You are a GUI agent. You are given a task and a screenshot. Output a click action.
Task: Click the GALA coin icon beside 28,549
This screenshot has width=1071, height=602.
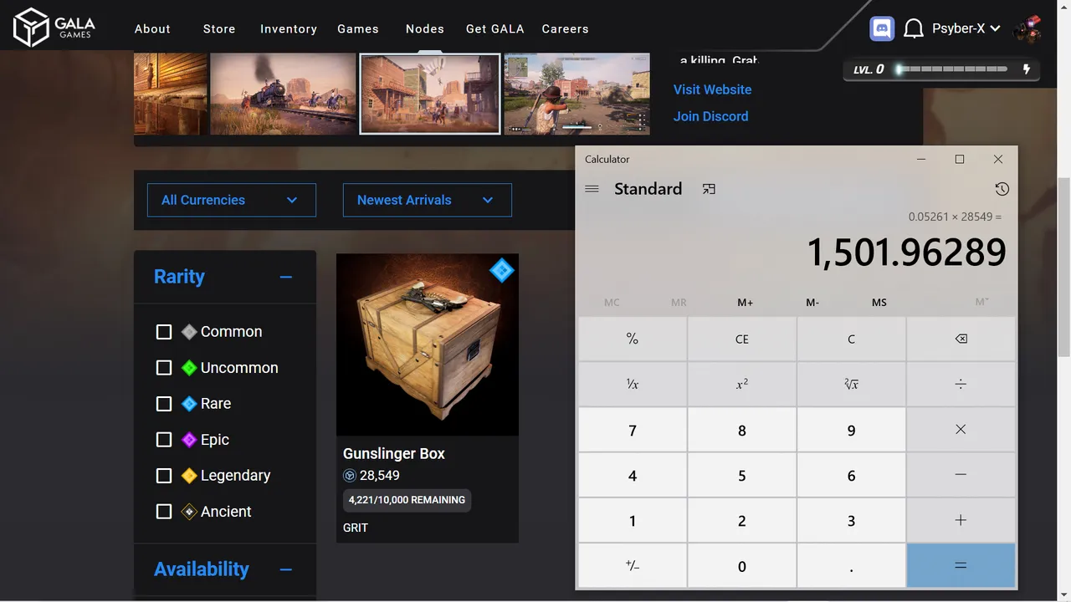(x=350, y=476)
